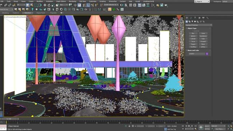Click the Auto Key button
The image size is (233, 131).
207,126
